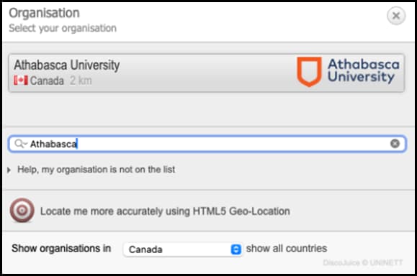The image size is (417, 276).
Task: Select the Athabasca University organisation entry
Action: click(x=207, y=73)
